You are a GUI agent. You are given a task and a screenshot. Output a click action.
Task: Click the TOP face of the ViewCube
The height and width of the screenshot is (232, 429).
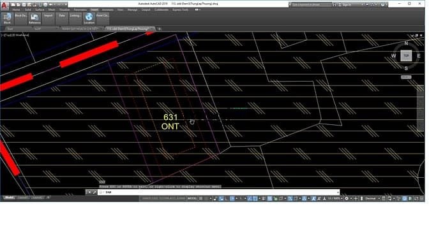[x=406, y=55]
